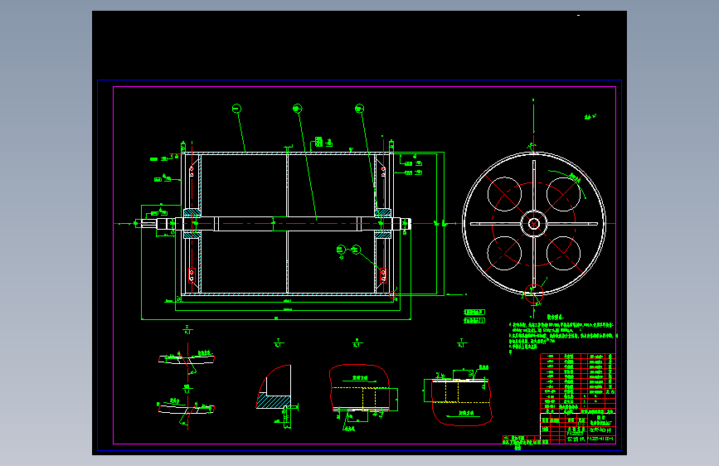
Task: Select the rightmost part-number balloon above the drum
Action: click(360, 109)
